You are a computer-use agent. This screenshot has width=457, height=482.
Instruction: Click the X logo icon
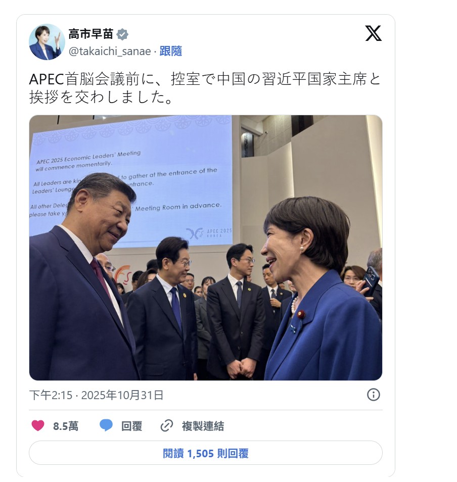[374, 33]
